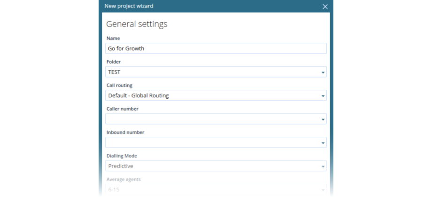Viewport: 432px width, 197px height.
Task: Click the Inbound number dropdown arrow icon
Action: click(323, 143)
